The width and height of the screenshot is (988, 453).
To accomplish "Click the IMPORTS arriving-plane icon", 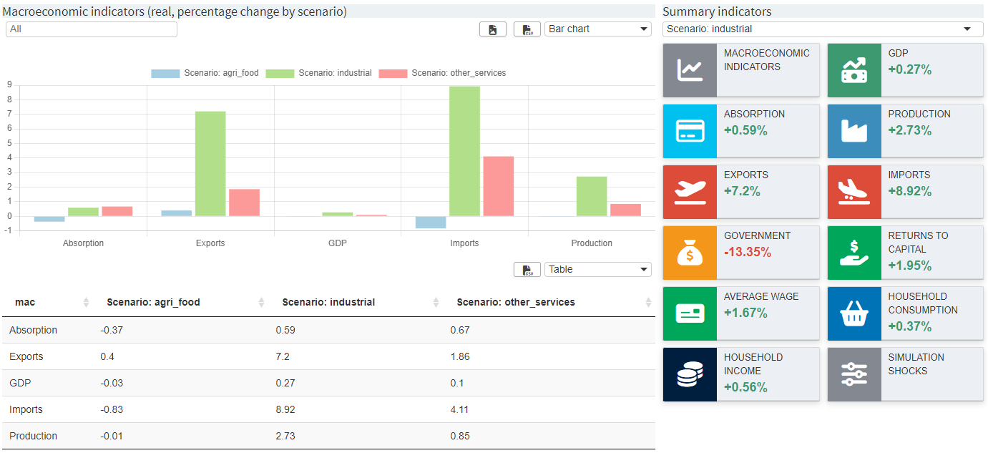I will tap(854, 191).
